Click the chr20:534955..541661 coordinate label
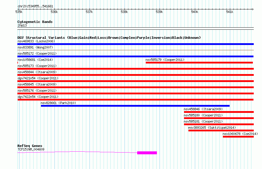Viewport: 262px width, 169px height. pos(35,6)
